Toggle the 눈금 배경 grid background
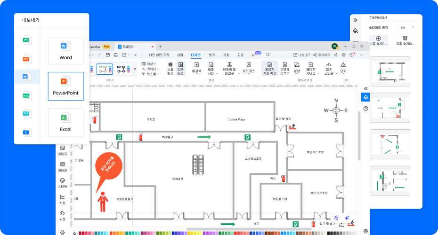 click(x=170, y=68)
